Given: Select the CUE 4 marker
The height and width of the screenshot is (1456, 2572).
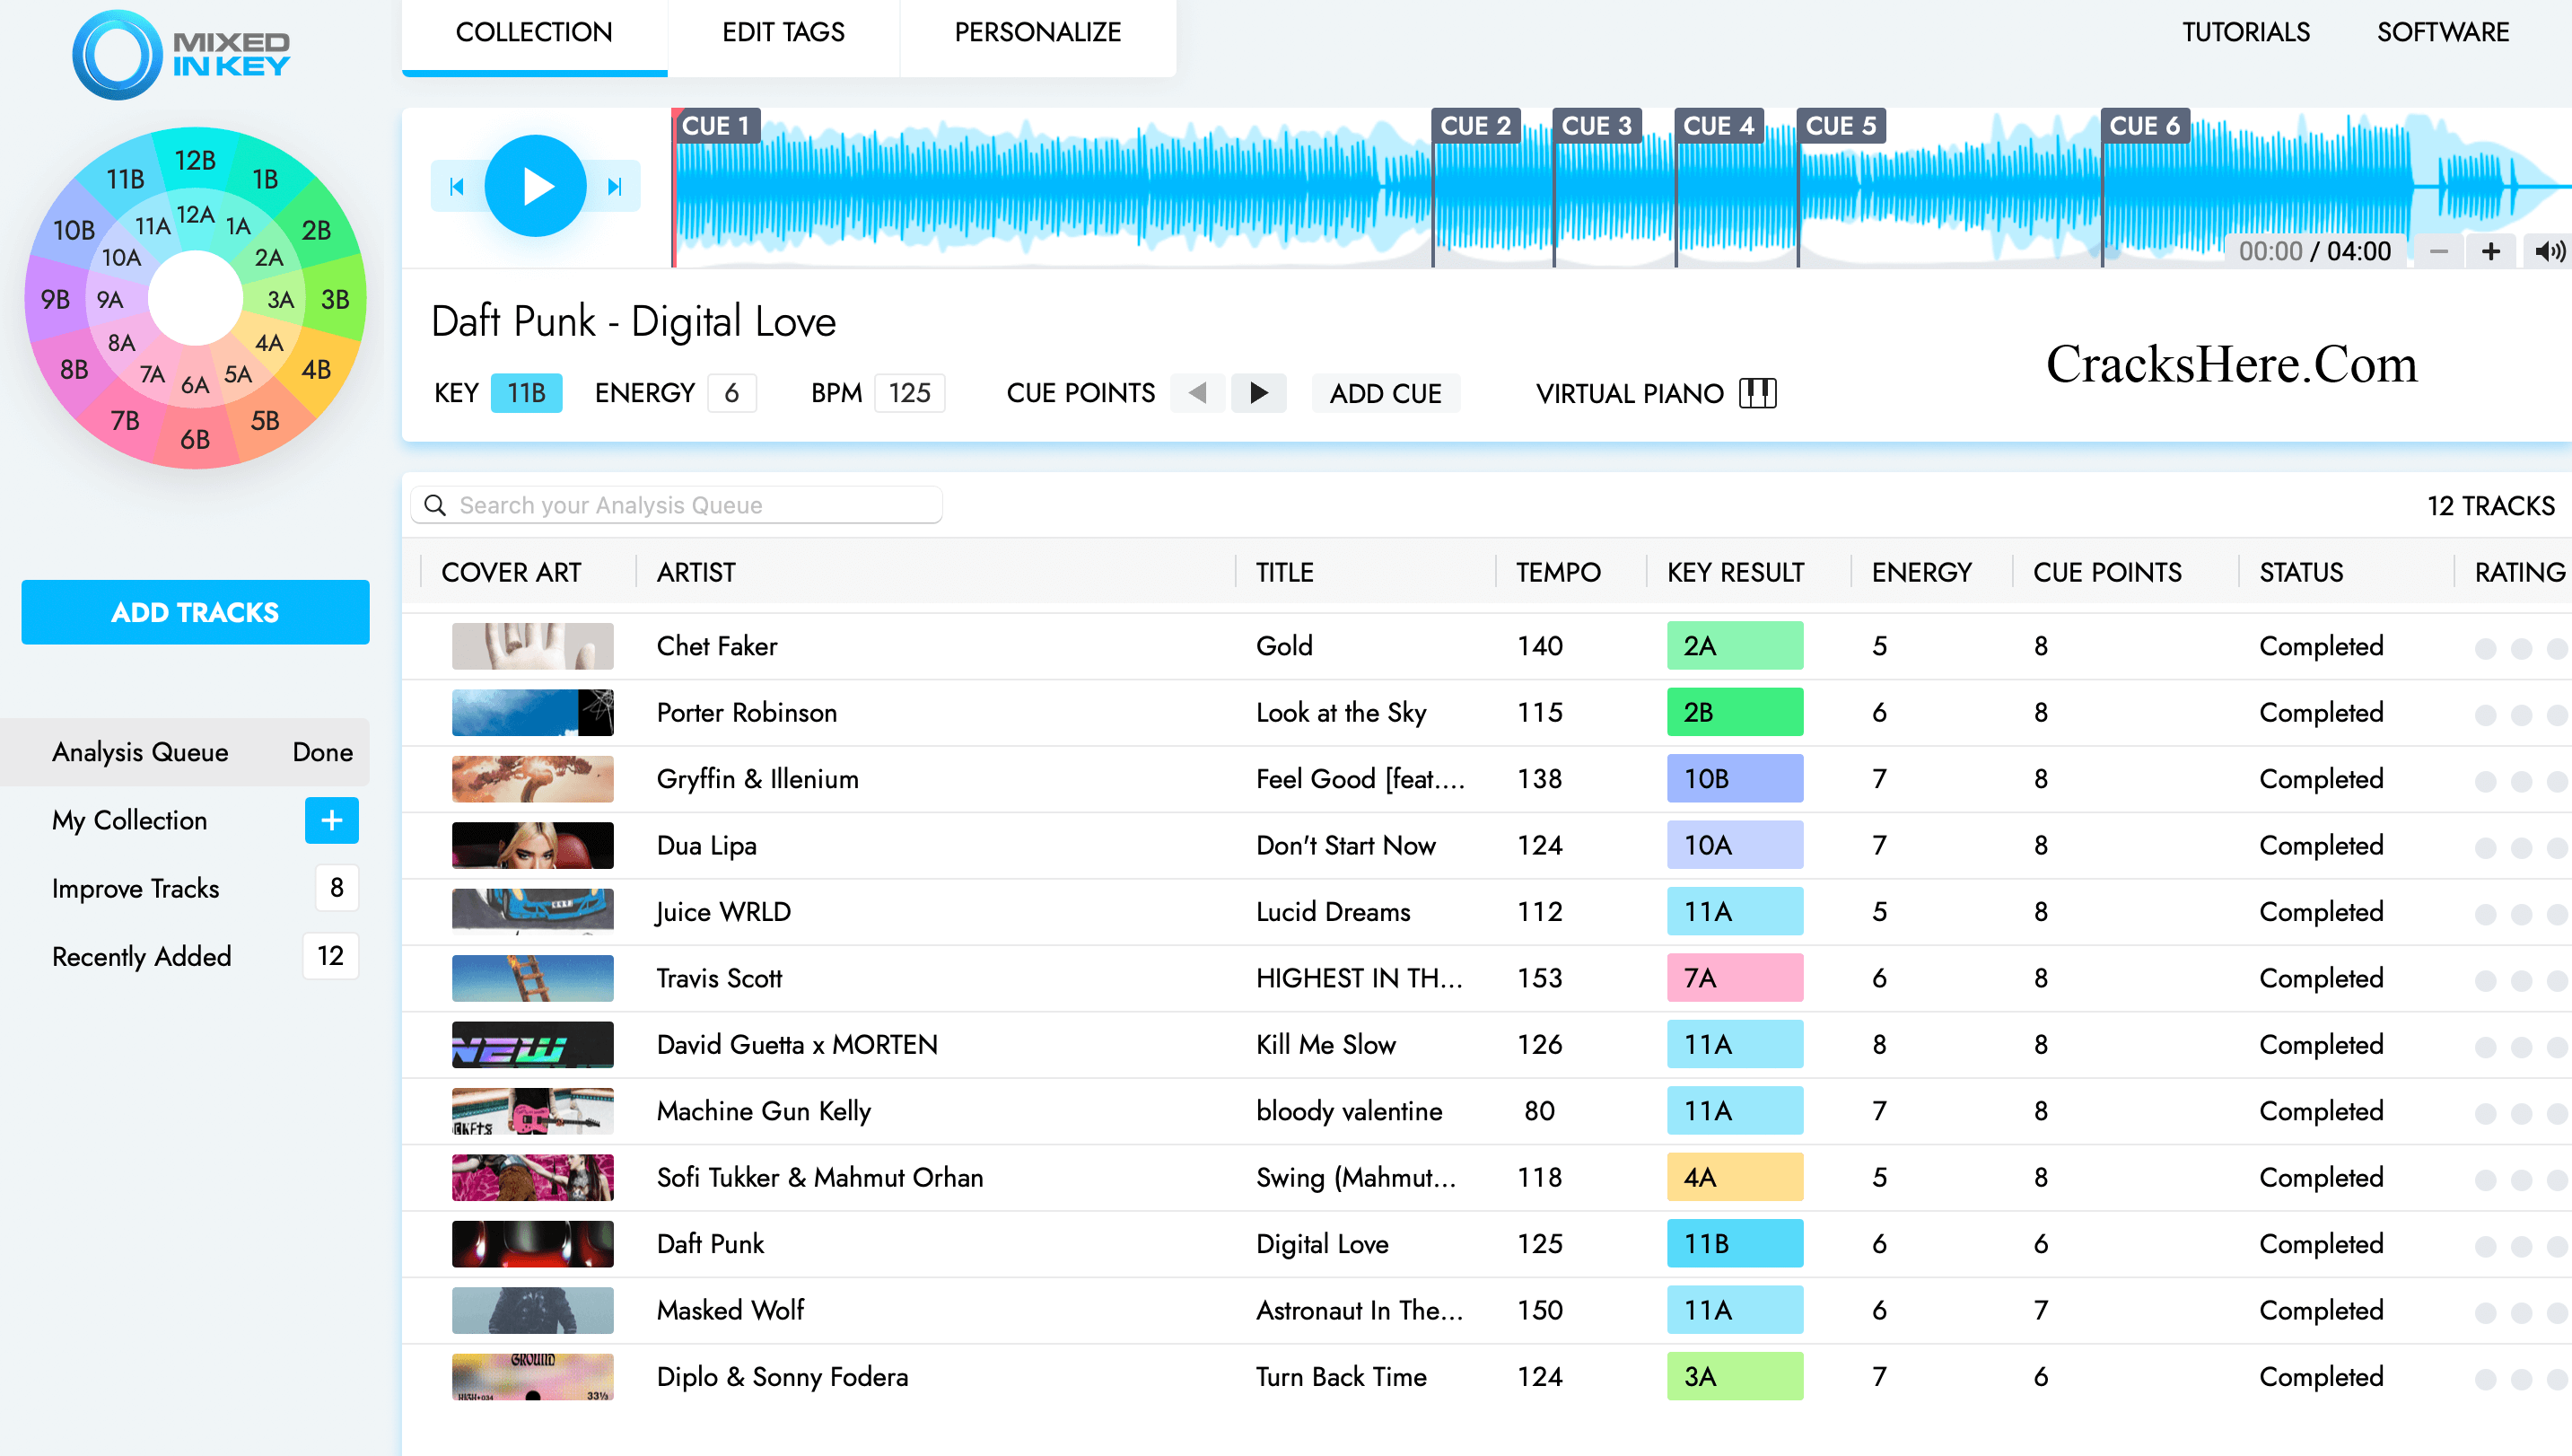Looking at the screenshot, I should pyautogui.click(x=1719, y=126).
